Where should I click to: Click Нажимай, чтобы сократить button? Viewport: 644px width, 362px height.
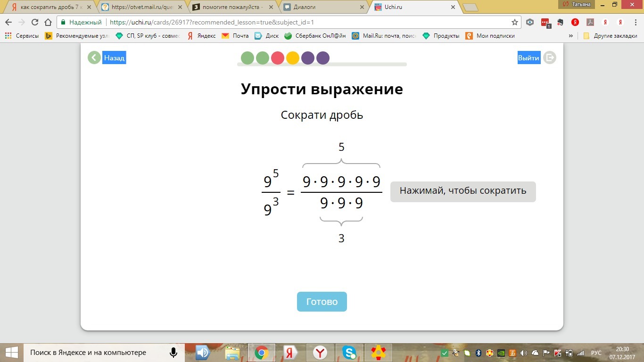coord(463,191)
